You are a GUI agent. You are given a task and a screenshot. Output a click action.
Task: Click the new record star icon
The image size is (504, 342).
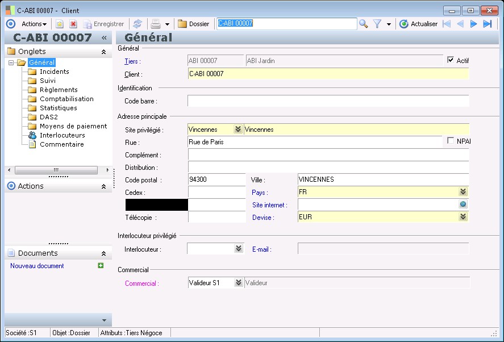pyautogui.click(x=60, y=24)
